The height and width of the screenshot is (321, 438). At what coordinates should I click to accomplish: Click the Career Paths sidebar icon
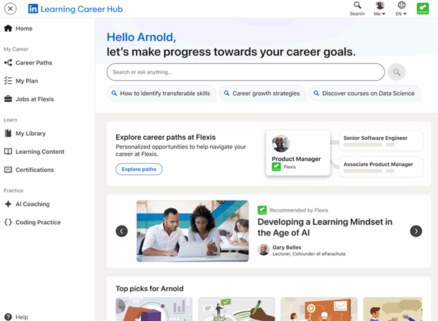tap(8, 62)
